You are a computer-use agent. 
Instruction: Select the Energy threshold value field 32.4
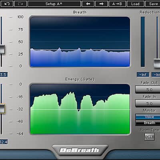4,142
